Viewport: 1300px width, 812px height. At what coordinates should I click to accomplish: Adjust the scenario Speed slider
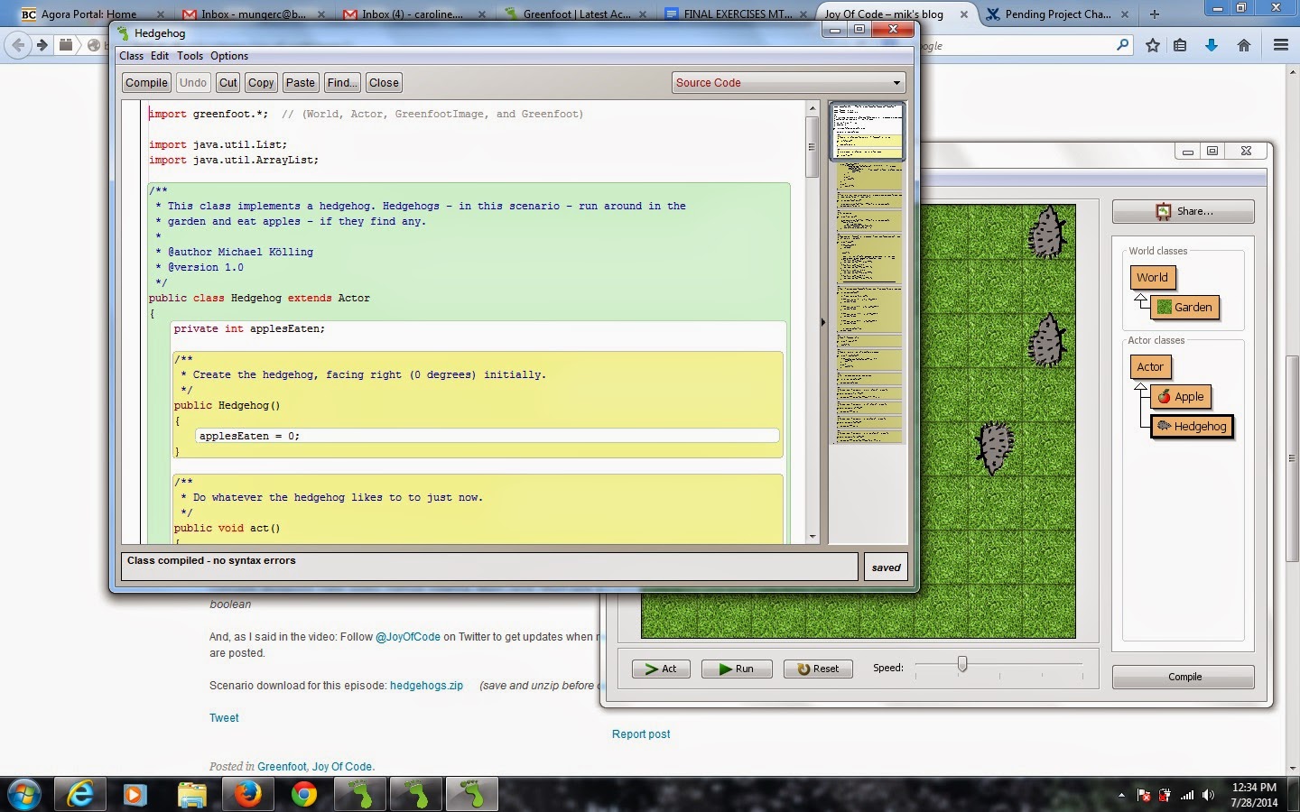click(961, 663)
